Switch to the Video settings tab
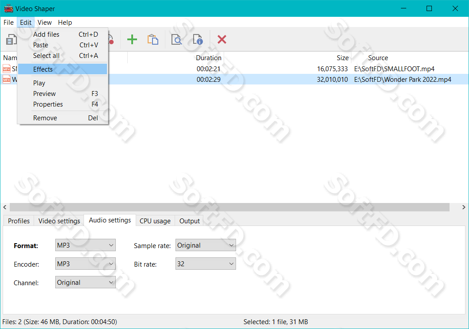 coord(59,221)
